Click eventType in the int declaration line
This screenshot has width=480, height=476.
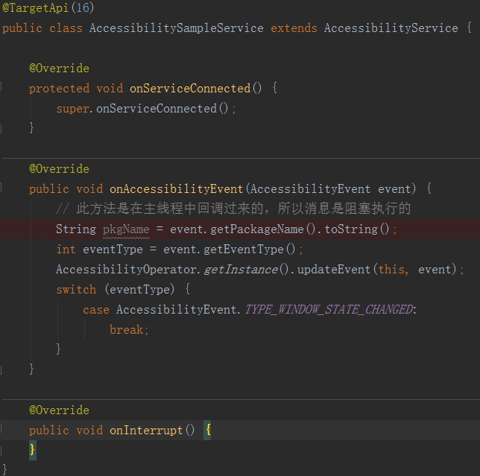point(113,250)
